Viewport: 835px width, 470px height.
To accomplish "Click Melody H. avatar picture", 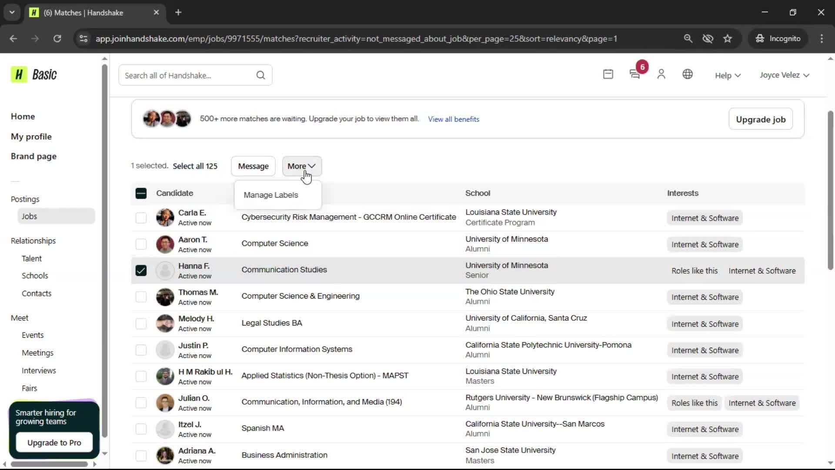I will [x=165, y=324].
